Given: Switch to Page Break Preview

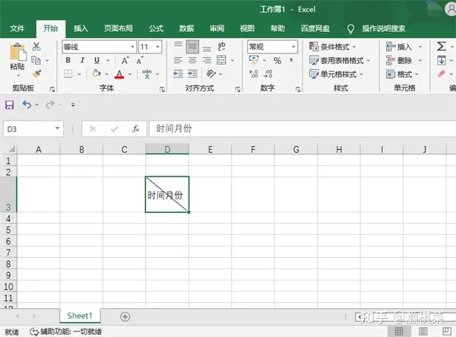Looking at the screenshot, I should point(447,331).
